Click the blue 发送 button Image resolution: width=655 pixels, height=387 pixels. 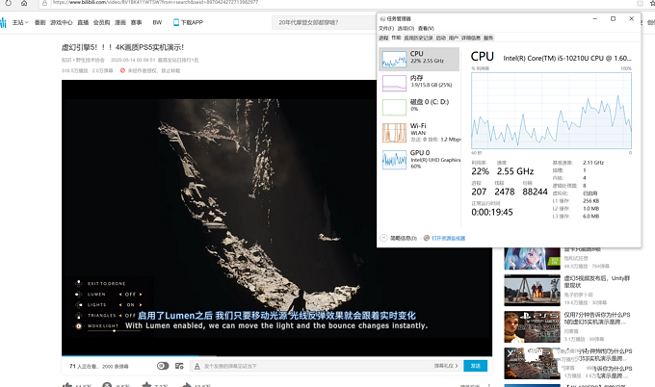(x=476, y=366)
